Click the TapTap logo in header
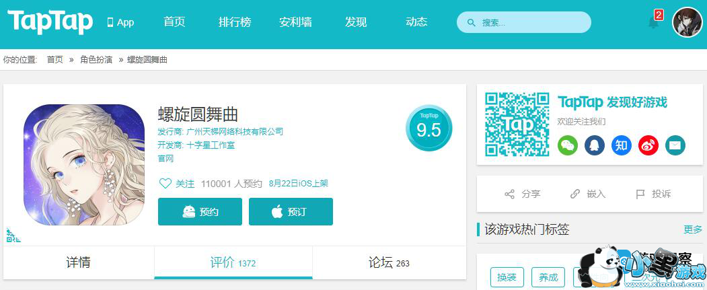Screen dimensions: 707x290 point(50,22)
